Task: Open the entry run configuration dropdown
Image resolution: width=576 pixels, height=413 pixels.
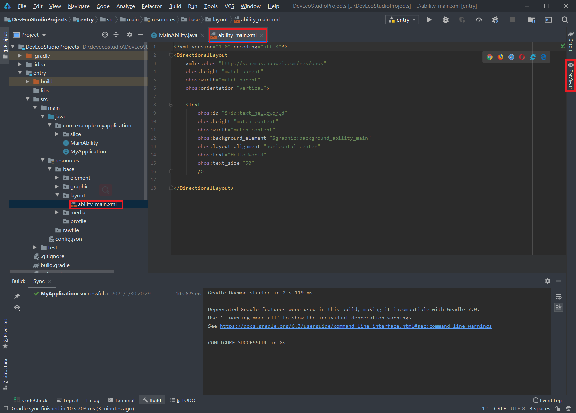Action: 402,20
